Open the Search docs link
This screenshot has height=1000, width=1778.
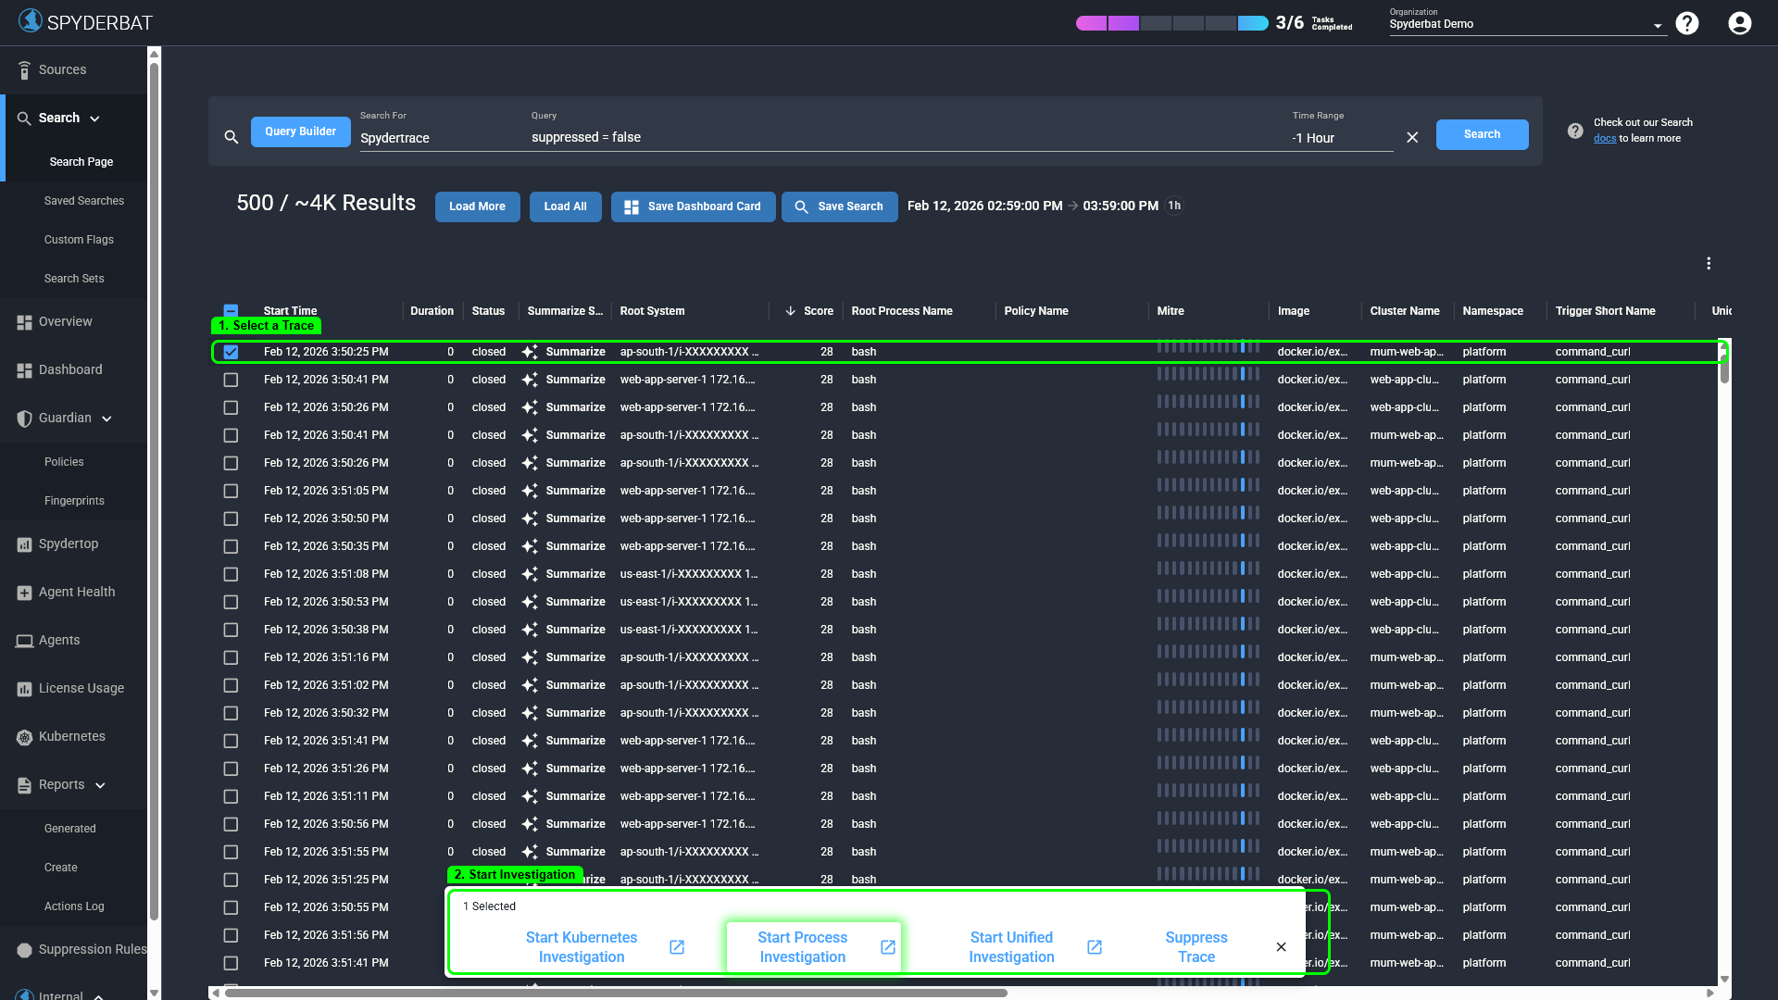[x=1605, y=138]
